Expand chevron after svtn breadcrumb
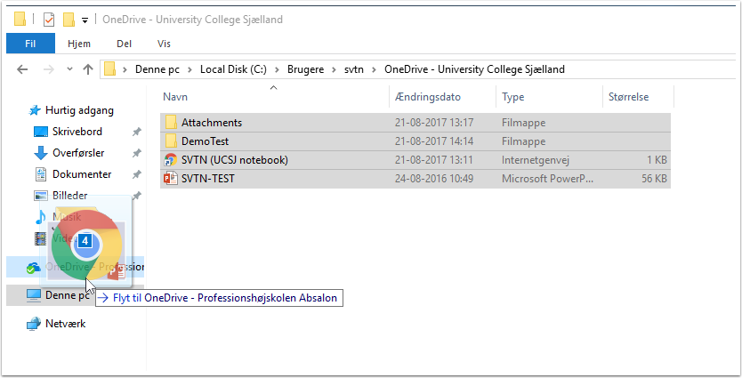 coord(374,69)
